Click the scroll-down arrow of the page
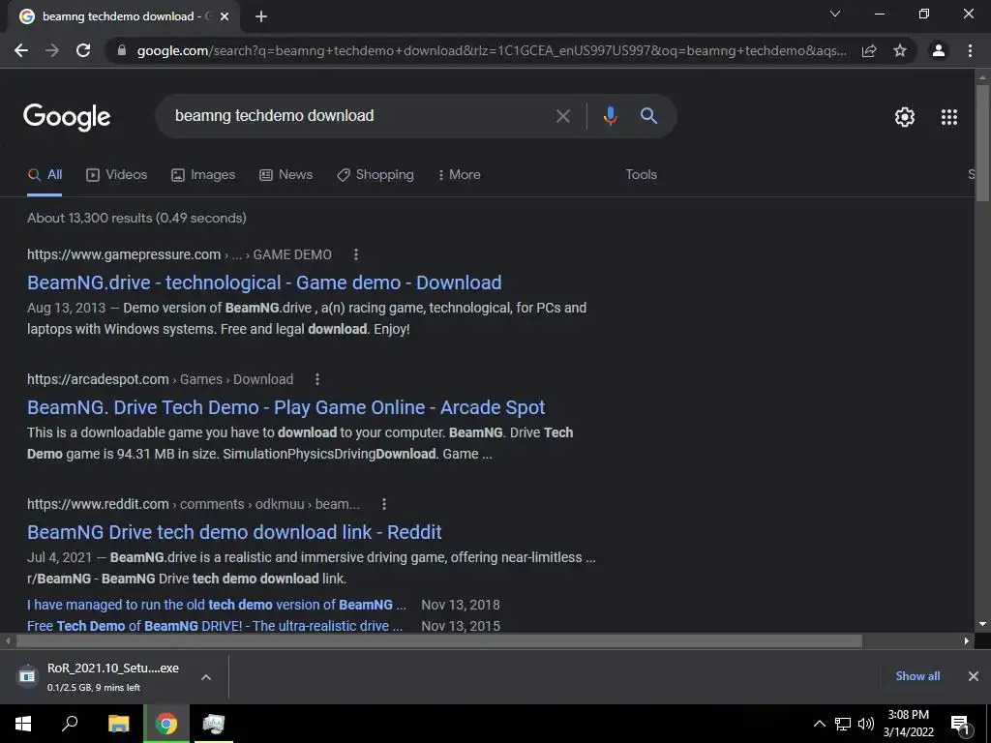Image resolution: width=991 pixels, height=743 pixels. [x=982, y=624]
